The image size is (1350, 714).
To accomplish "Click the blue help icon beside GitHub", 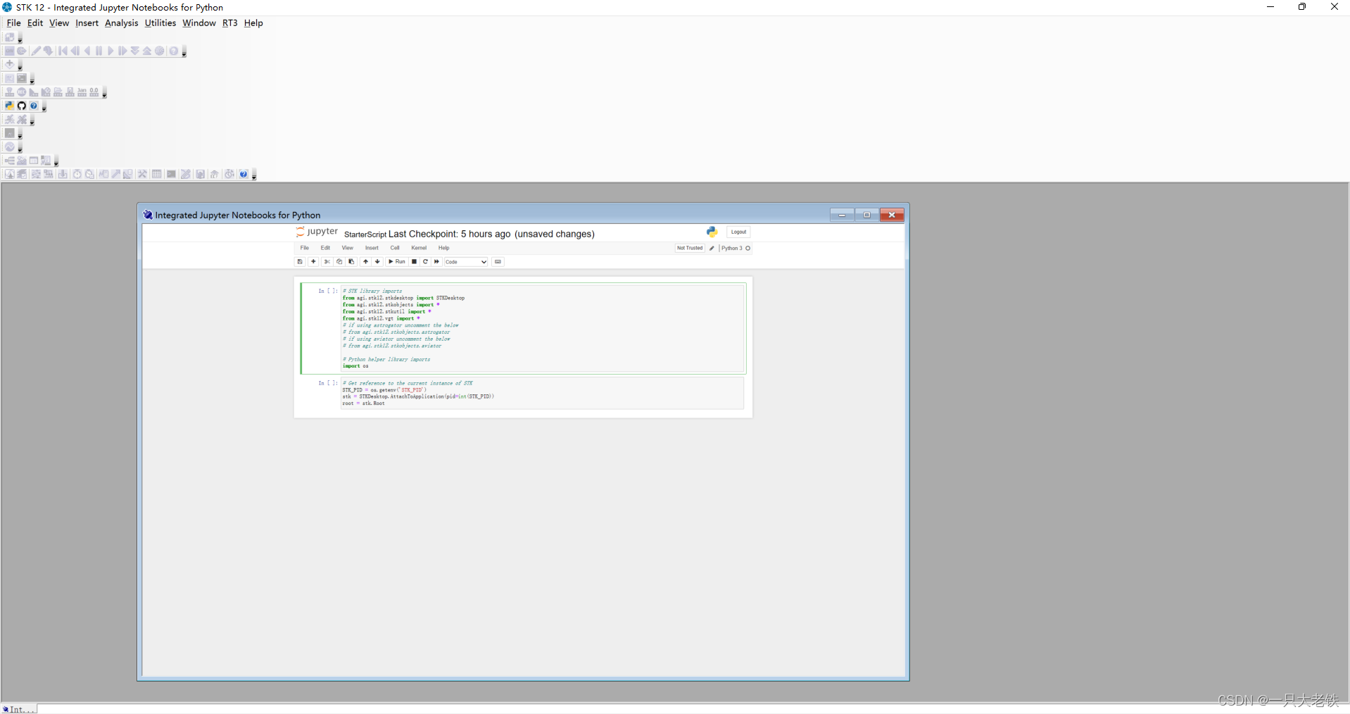I will tap(34, 106).
